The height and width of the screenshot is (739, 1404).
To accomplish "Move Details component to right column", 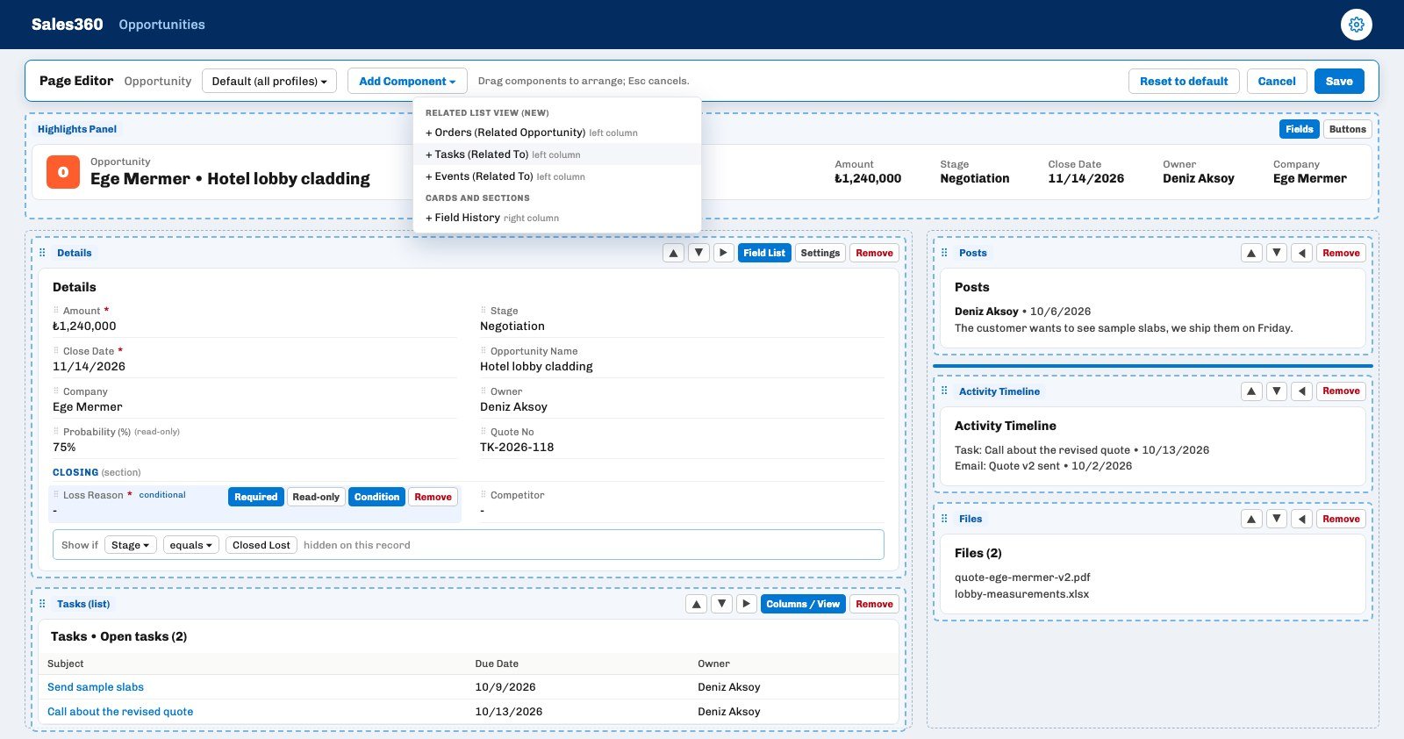I will coord(723,253).
